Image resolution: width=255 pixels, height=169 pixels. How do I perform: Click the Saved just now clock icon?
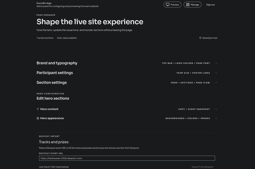(200, 38)
